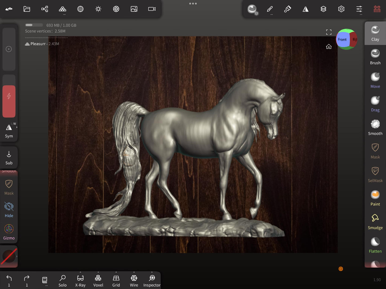The image size is (386, 289).
Task: Select the SelMask tool
Action: (375, 175)
